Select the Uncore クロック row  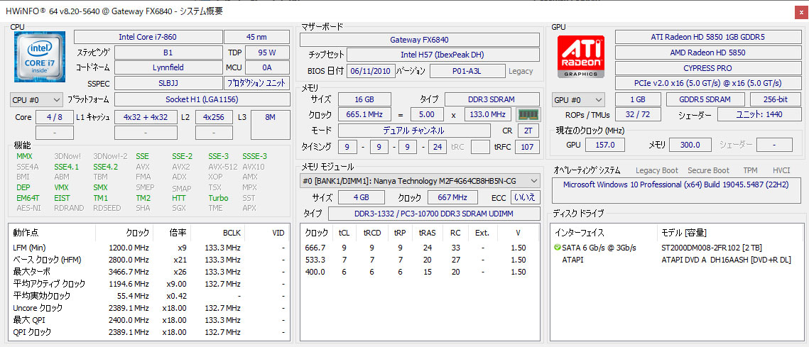pyautogui.click(x=148, y=308)
